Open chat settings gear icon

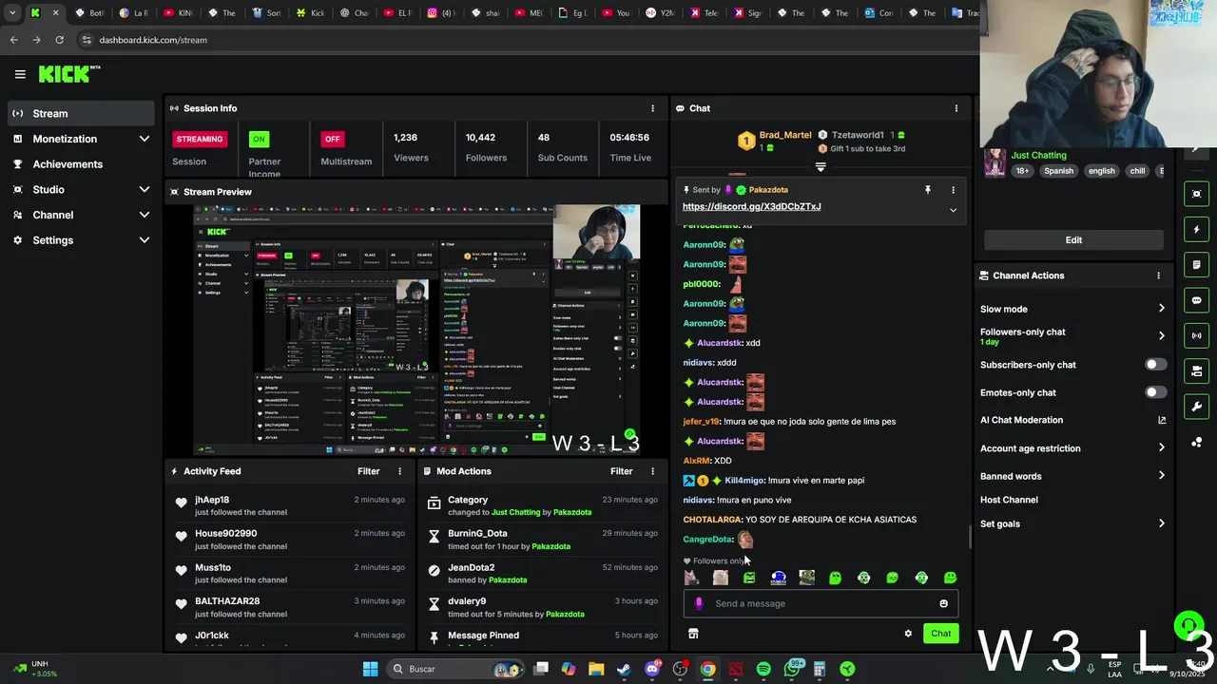(908, 634)
